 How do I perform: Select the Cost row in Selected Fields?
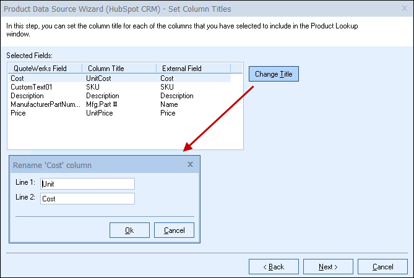click(17, 78)
